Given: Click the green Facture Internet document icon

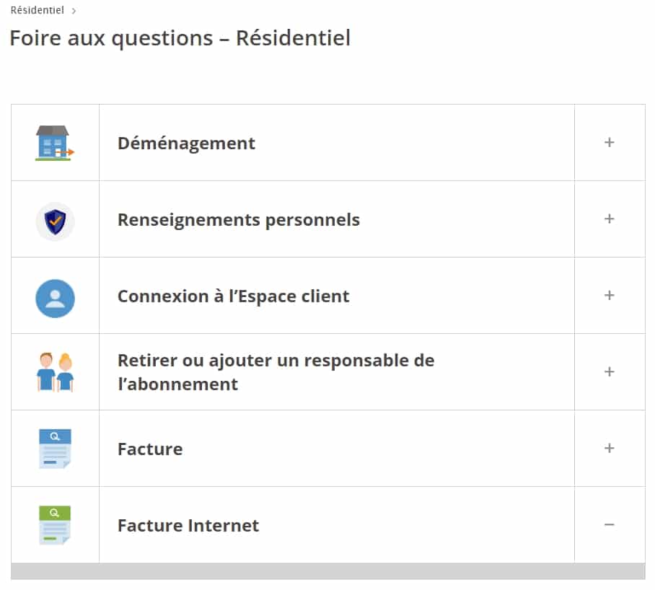Looking at the screenshot, I should (55, 525).
